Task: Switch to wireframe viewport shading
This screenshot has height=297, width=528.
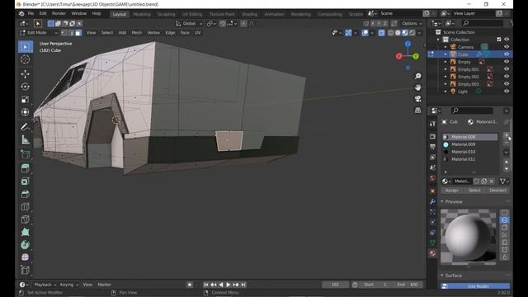Action: [x=390, y=33]
